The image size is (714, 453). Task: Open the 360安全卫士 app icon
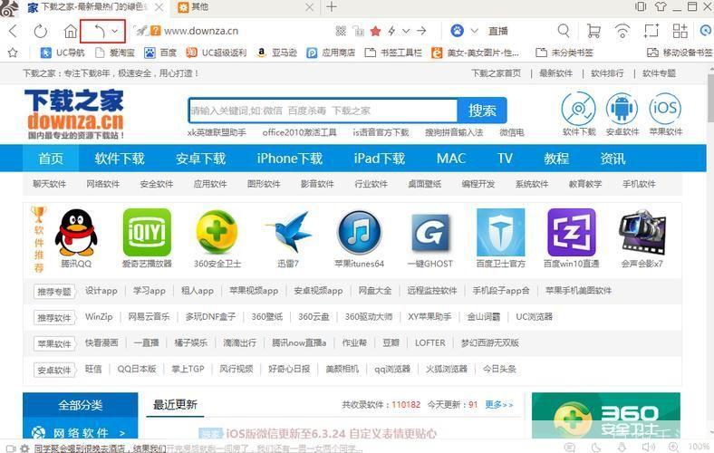pyautogui.click(x=217, y=233)
